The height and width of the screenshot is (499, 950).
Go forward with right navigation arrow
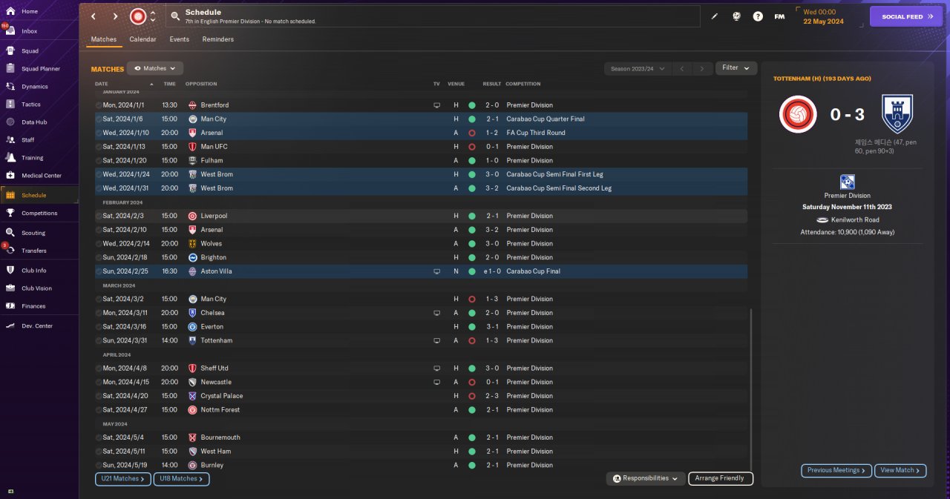(115, 16)
